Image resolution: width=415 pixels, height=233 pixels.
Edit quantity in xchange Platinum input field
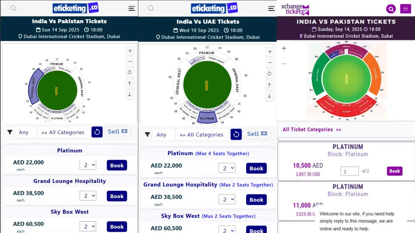[349, 171]
